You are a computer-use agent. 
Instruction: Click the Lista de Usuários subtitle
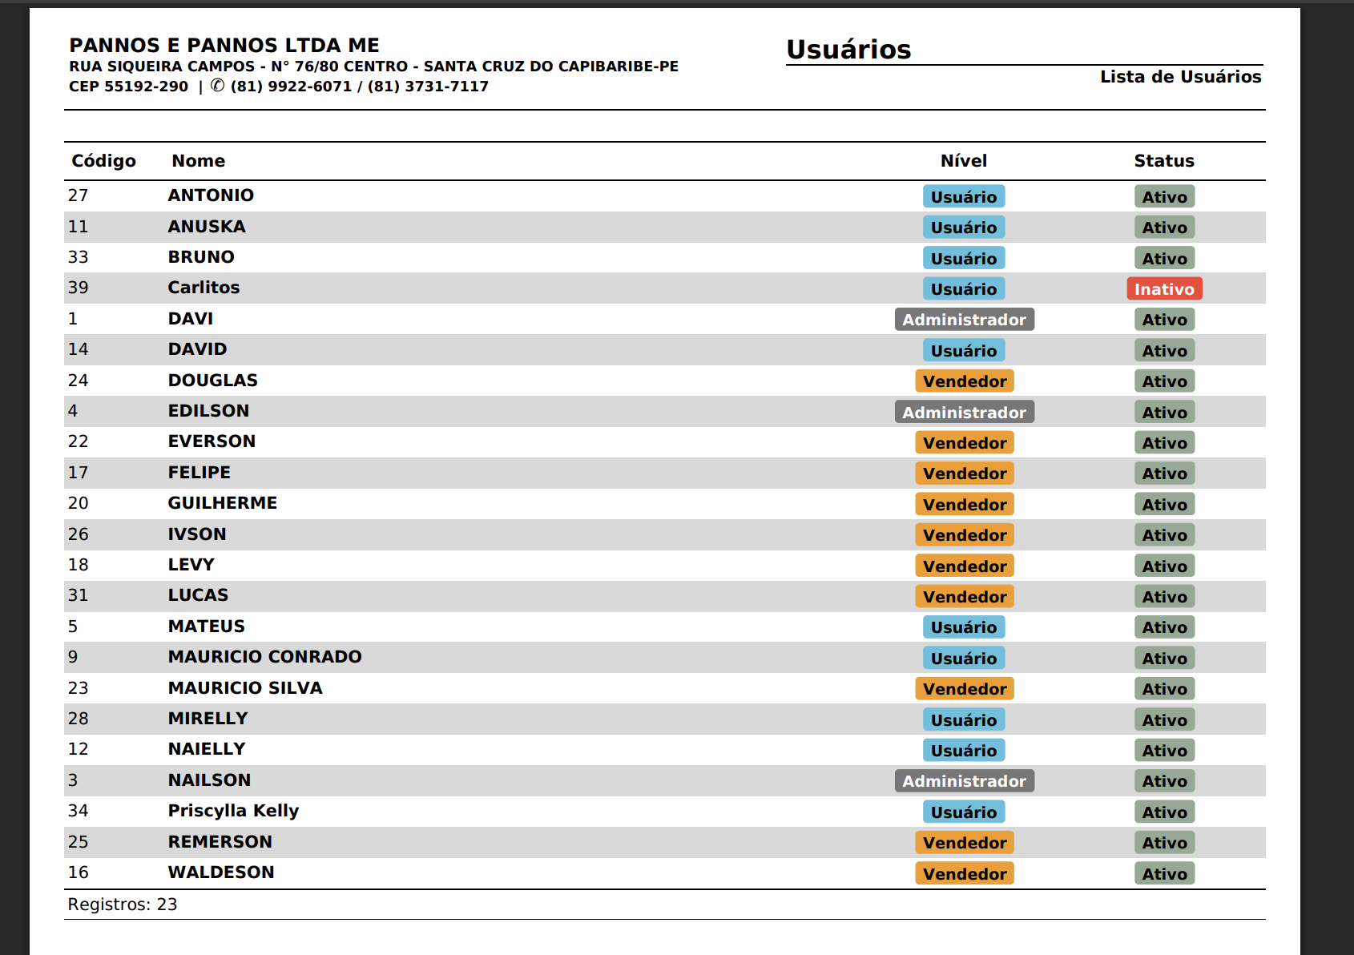click(1179, 77)
